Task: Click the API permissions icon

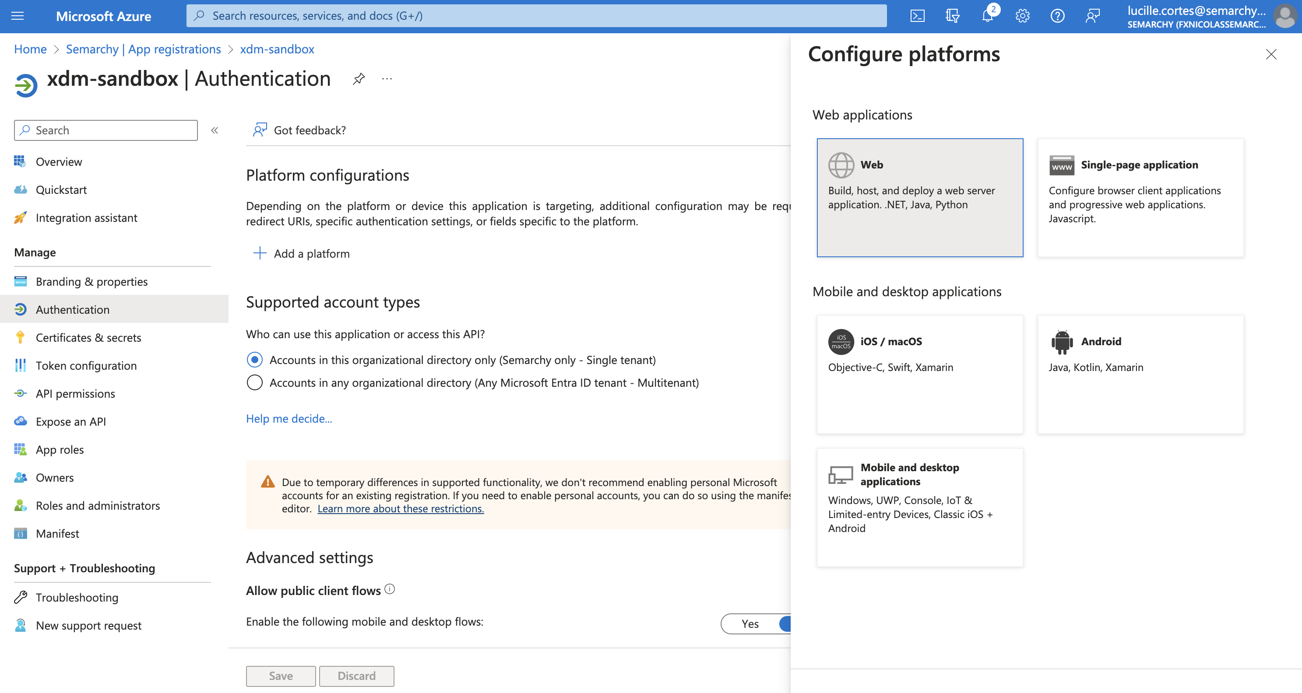Action: 21,393
